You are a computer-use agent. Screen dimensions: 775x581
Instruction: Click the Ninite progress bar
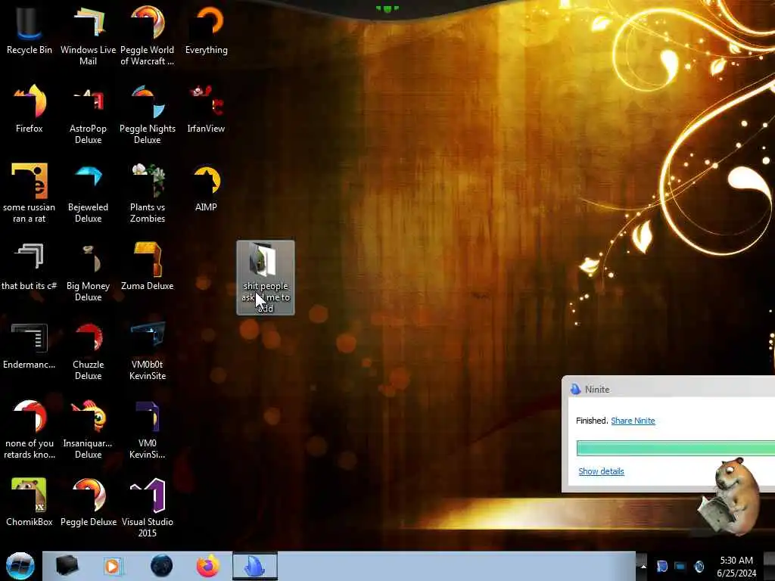(x=676, y=448)
